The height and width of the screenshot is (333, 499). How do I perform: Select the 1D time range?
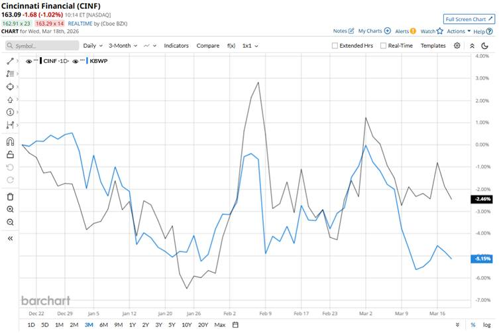(31, 325)
